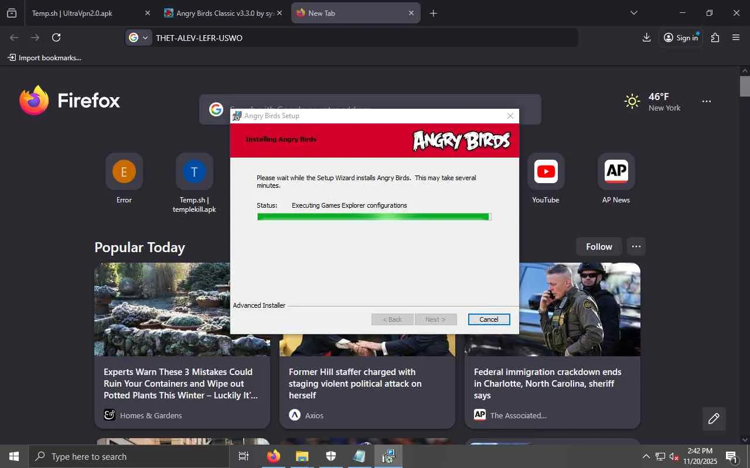Open the Downloads panel
This screenshot has height=468, width=750.
(x=646, y=37)
